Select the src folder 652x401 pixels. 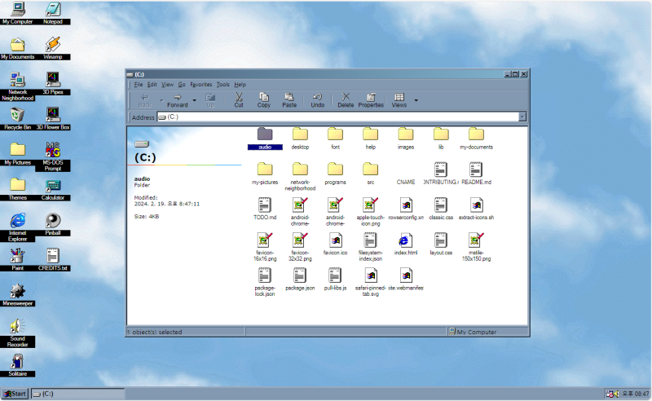(371, 174)
